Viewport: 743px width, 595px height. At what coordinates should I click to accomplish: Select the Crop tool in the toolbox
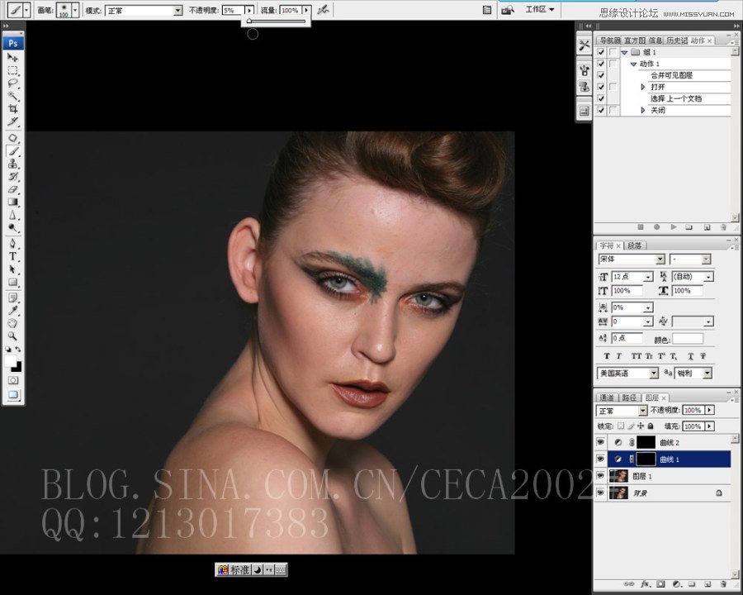click(13, 109)
